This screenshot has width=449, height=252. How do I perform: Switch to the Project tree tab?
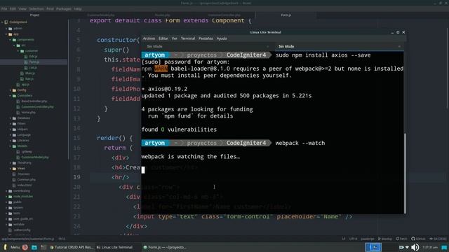[34, 15]
